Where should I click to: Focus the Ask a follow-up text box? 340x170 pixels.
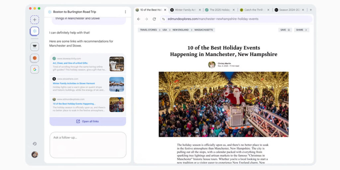(88, 145)
